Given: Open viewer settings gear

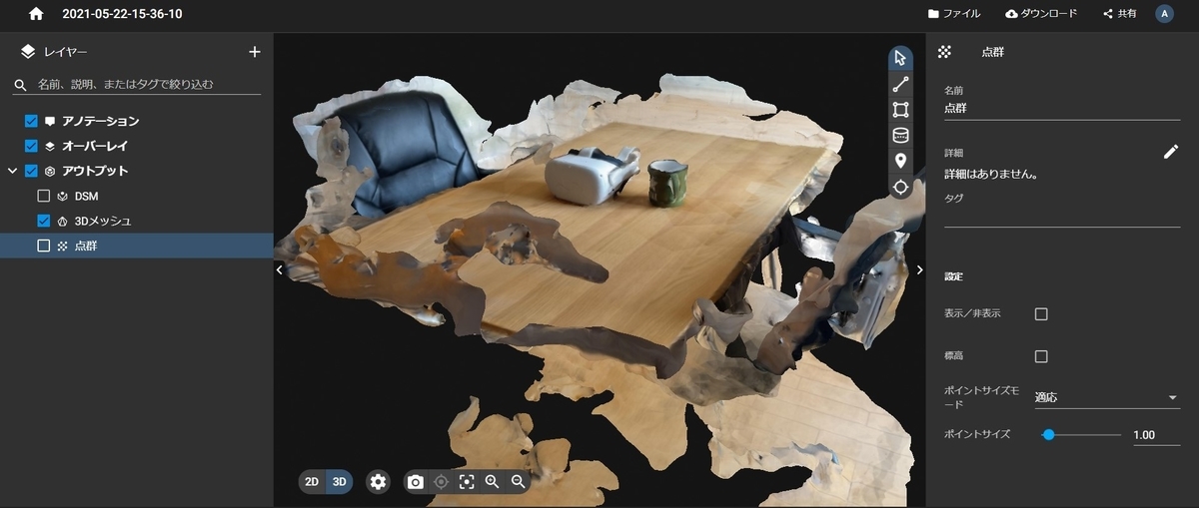Looking at the screenshot, I should (x=378, y=482).
